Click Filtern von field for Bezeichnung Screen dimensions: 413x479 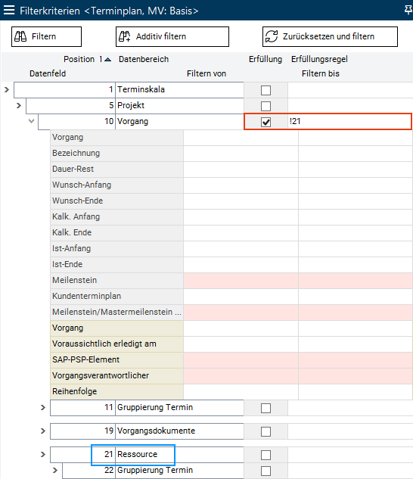click(x=241, y=154)
